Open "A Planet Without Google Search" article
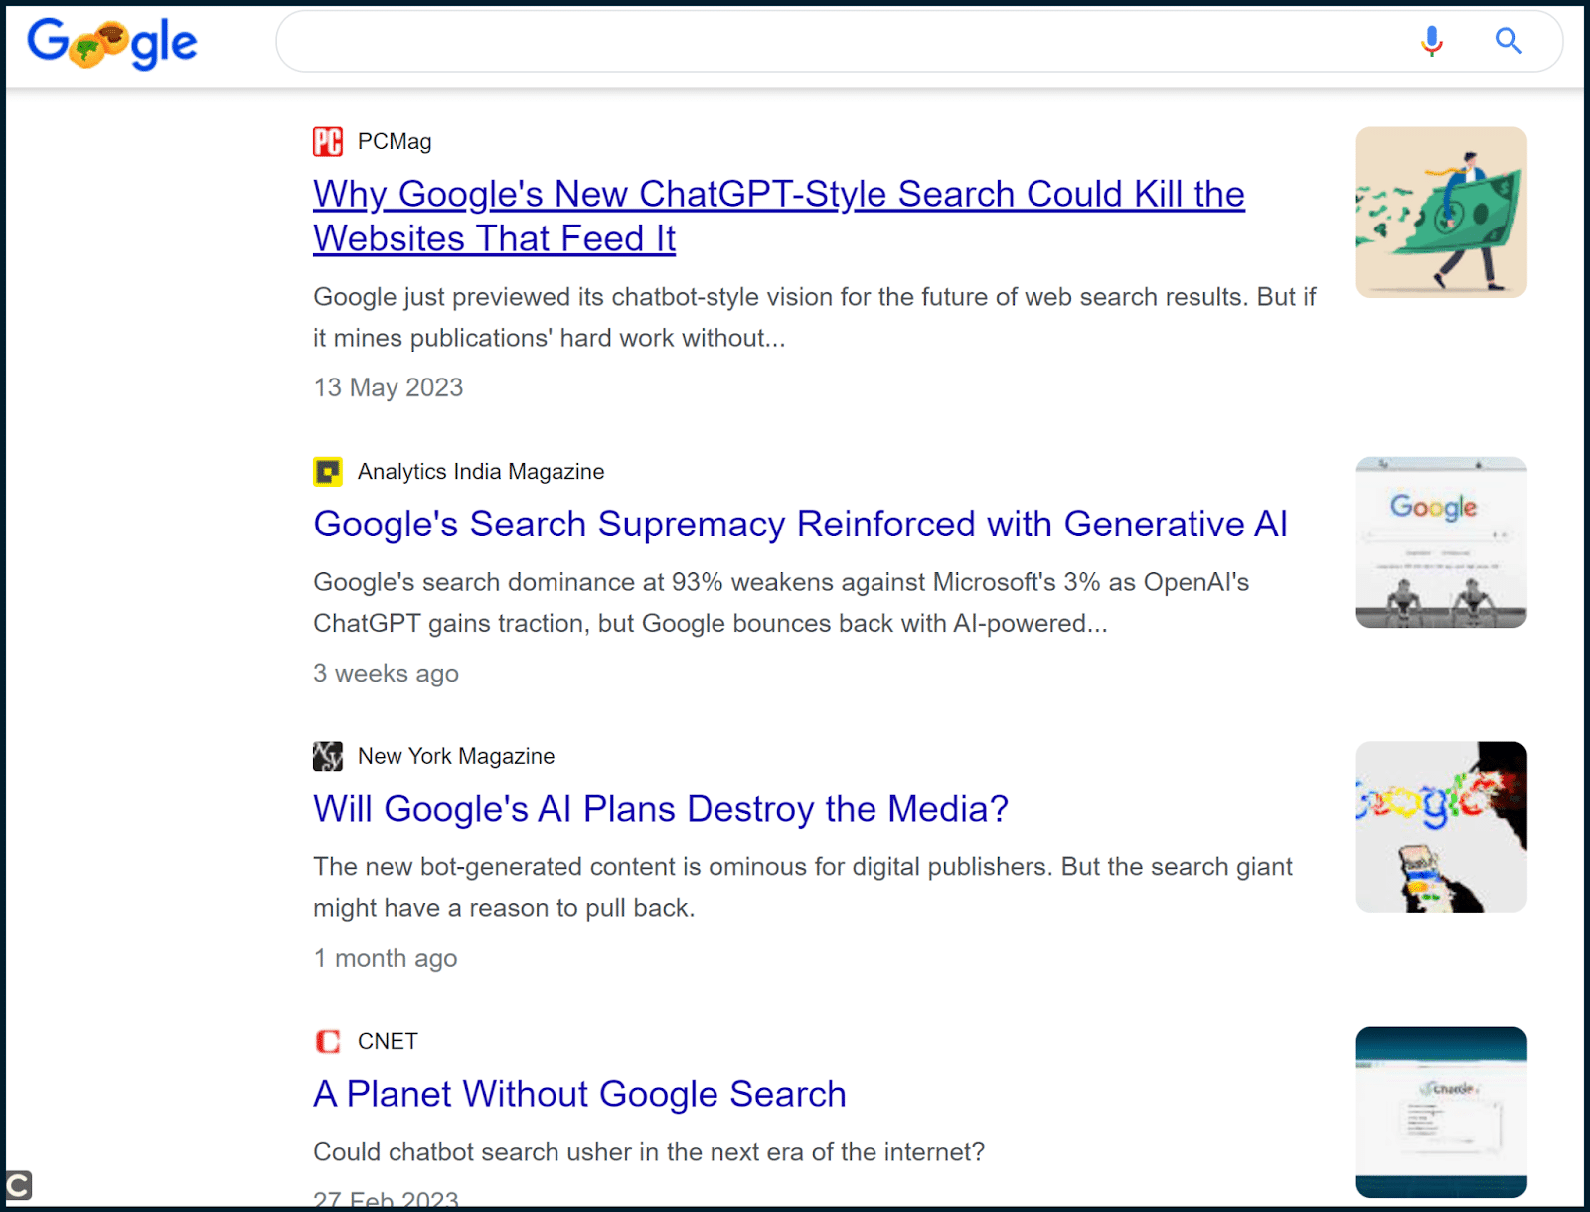 (x=579, y=1094)
